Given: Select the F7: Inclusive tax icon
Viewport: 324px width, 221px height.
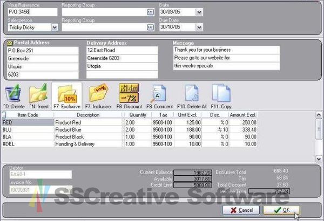Looking at the screenshot, I should coord(99,93).
